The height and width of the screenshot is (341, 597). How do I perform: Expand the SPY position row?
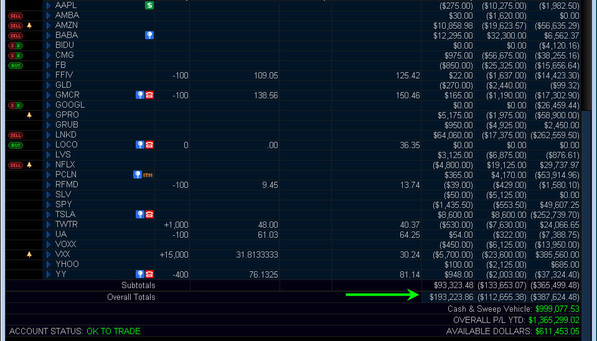tap(49, 205)
